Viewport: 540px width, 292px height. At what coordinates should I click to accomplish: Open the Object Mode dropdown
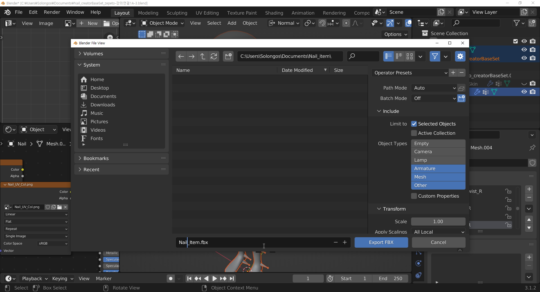[x=162, y=23]
